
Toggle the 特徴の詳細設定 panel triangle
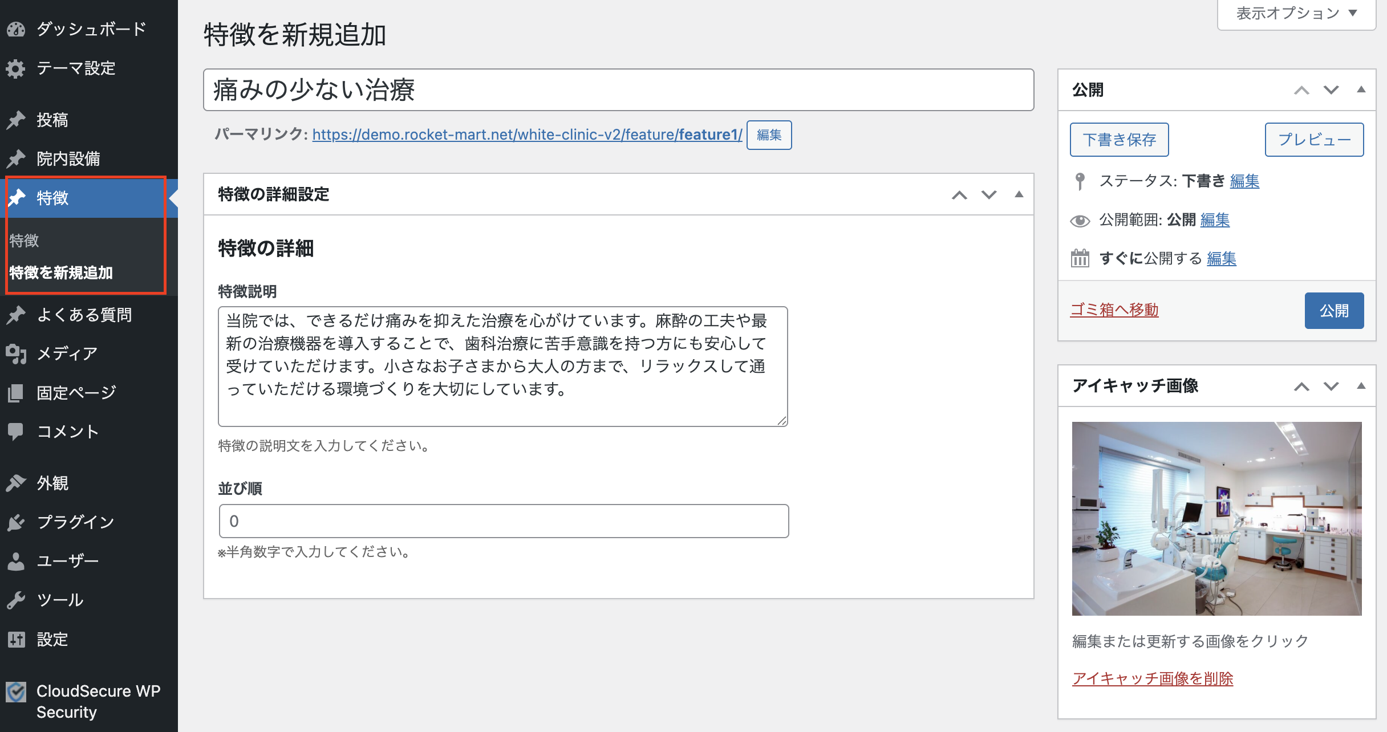[1019, 194]
